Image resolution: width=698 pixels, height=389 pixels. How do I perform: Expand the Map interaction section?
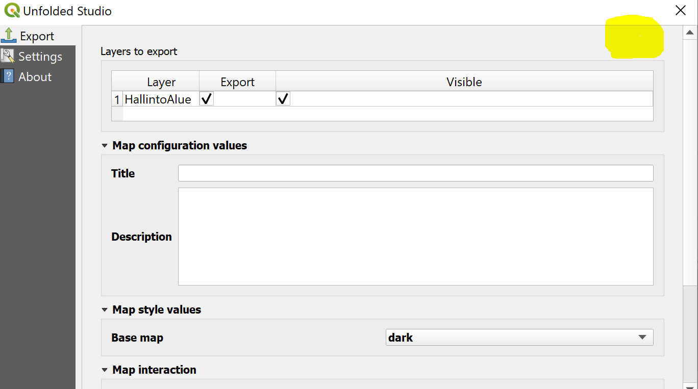tap(104, 370)
